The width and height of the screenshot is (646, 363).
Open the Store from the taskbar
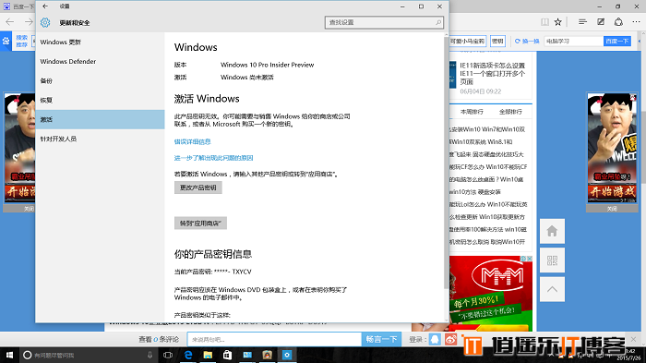click(227, 355)
